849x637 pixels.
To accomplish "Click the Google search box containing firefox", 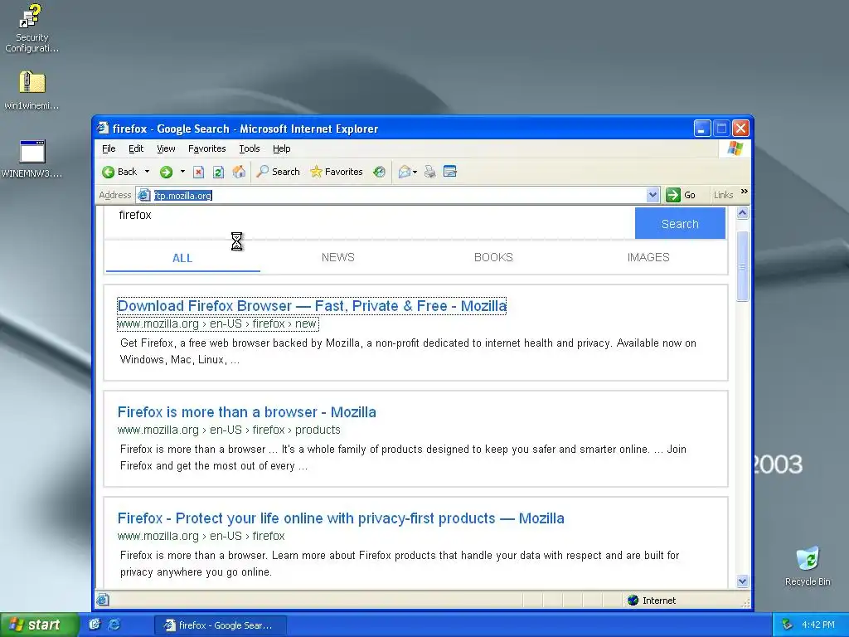I will pyautogui.click(x=369, y=222).
